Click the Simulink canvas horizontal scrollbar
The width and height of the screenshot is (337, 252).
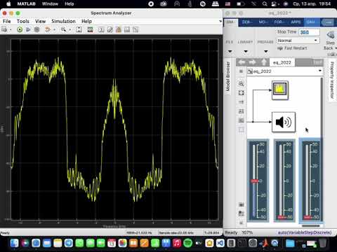coord(311,226)
